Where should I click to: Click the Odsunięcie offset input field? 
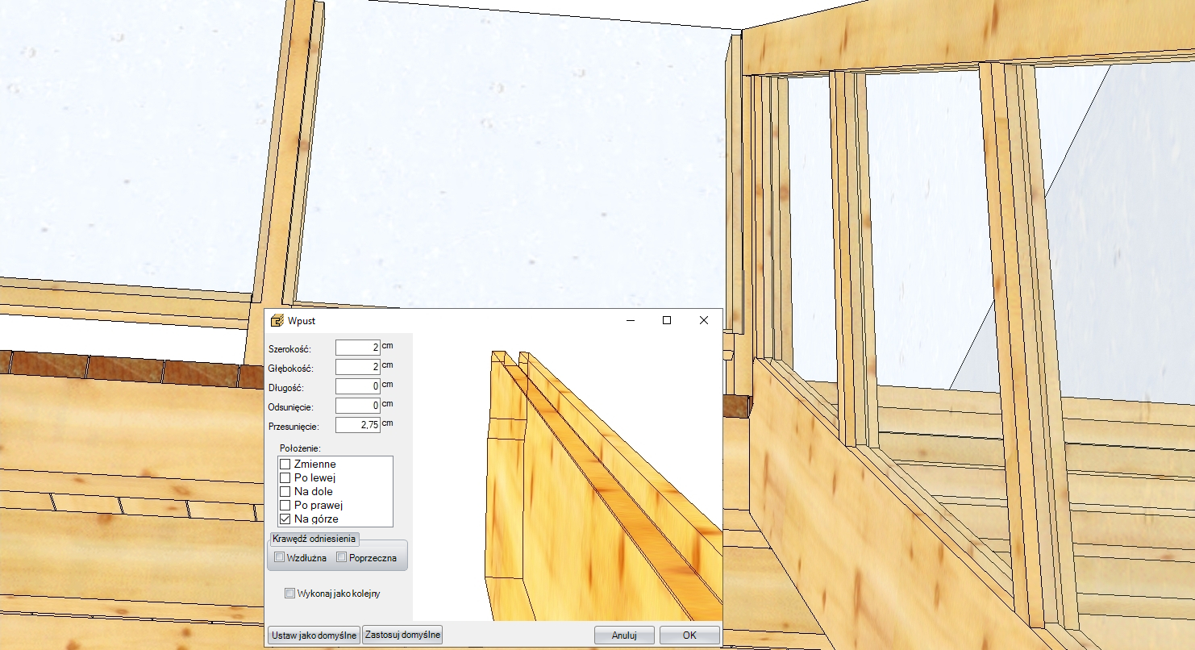pos(357,406)
